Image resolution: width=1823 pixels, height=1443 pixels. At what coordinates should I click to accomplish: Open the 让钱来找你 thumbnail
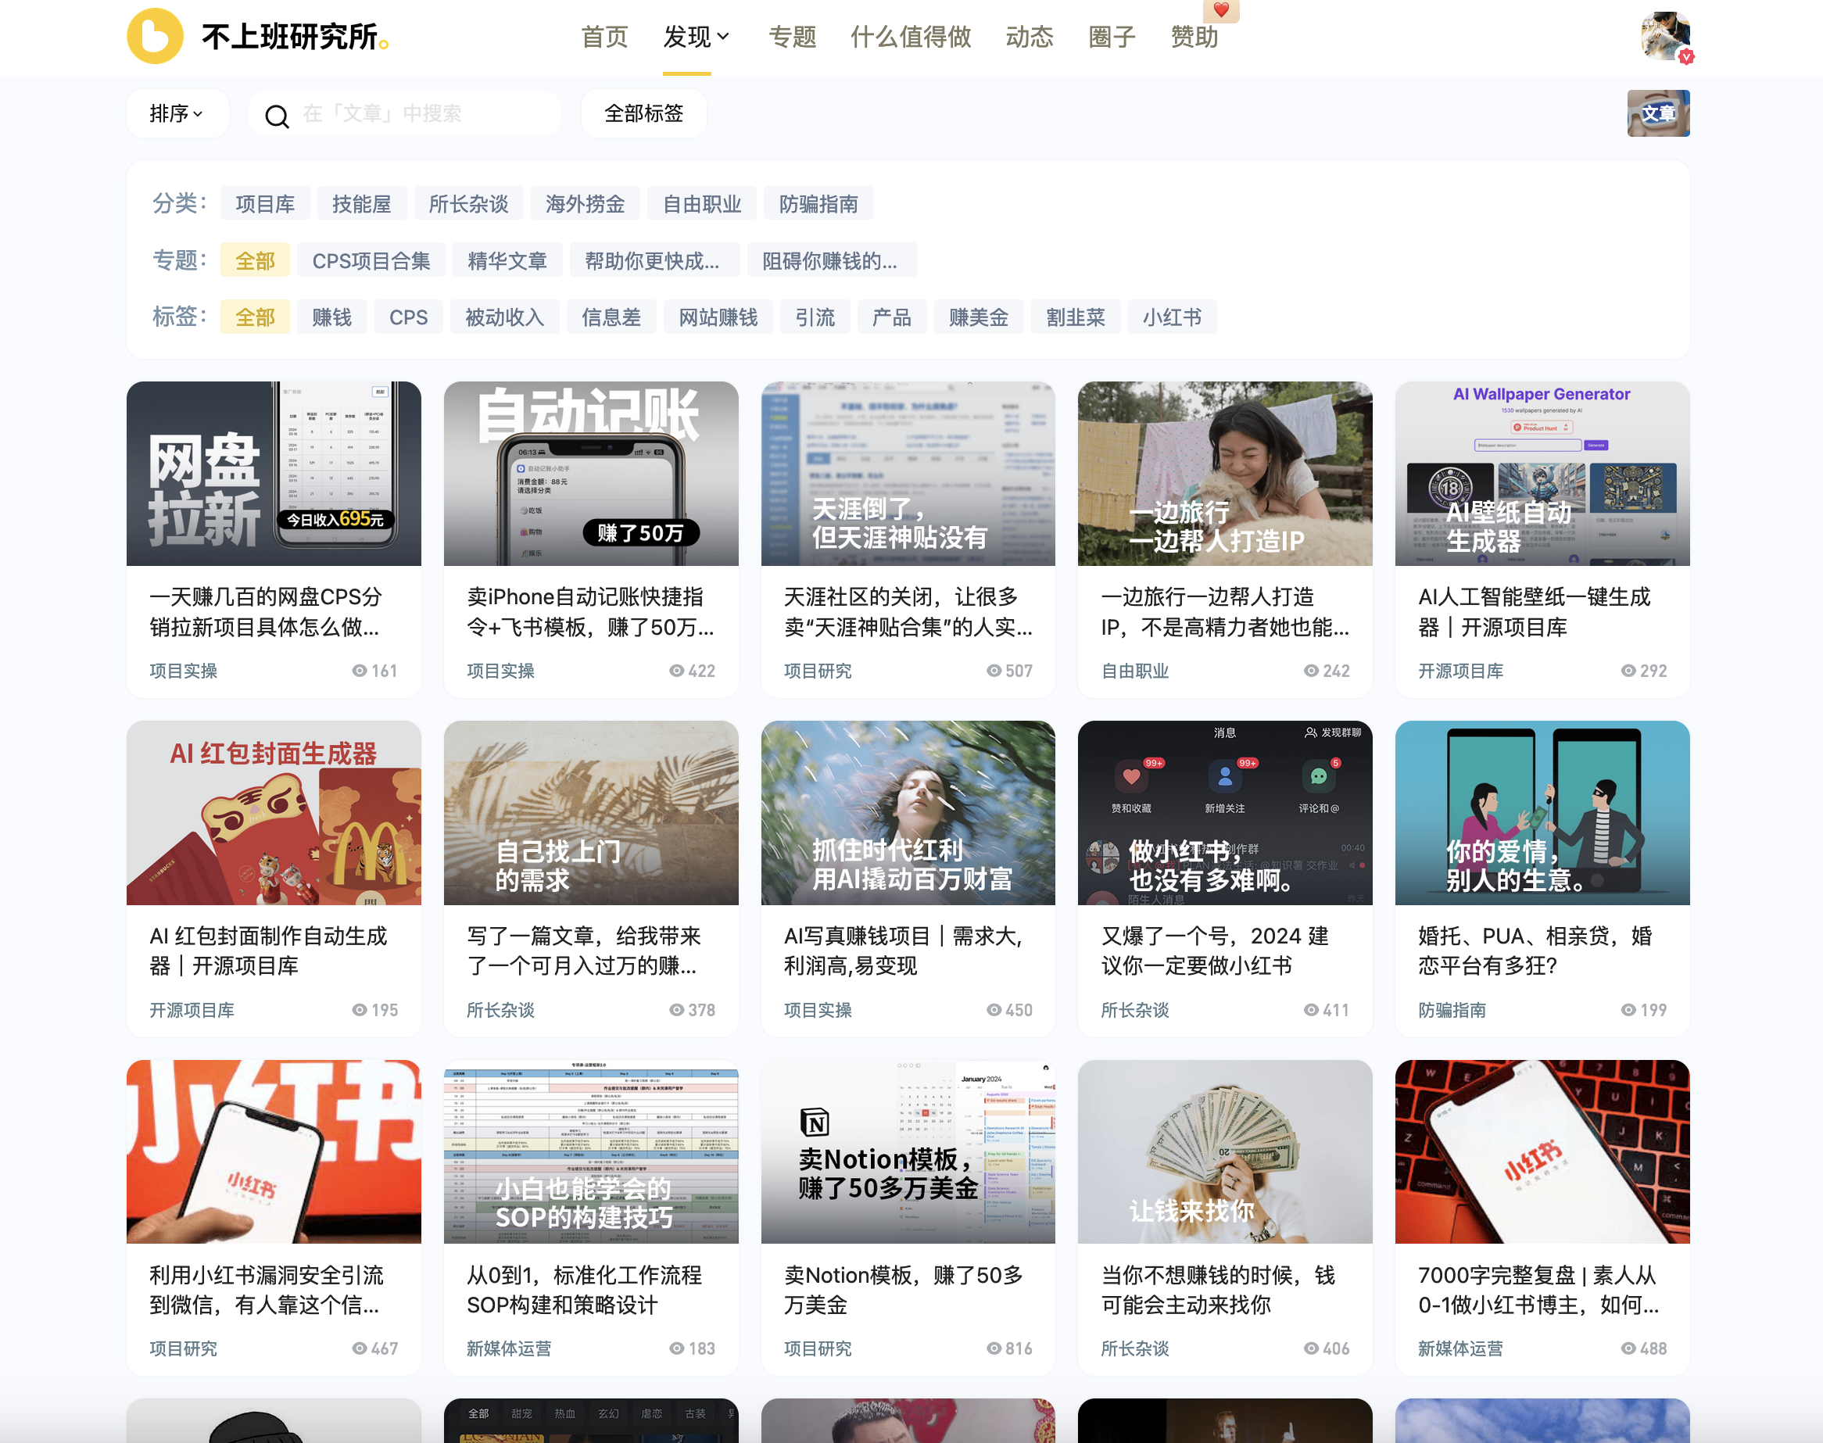coord(1225,1151)
